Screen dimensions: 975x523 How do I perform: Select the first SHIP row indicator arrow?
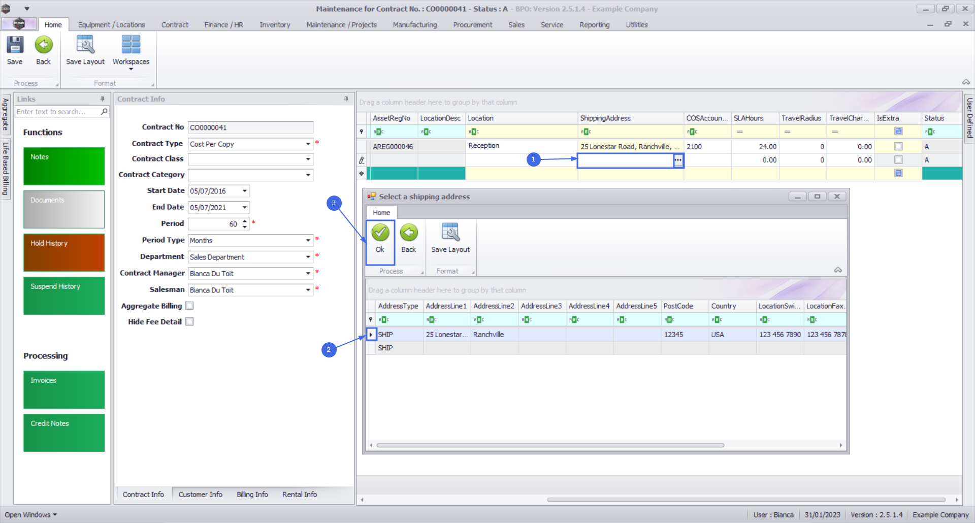[x=371, y=335]
